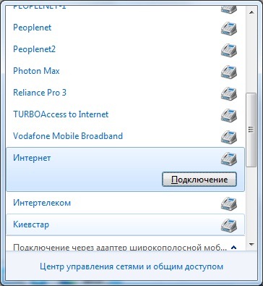Click the phone icon for Photon Max
263x286 pixels.
tap(229, 72)
